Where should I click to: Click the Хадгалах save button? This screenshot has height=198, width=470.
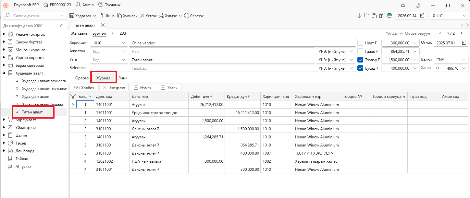[x=80, y=16]
